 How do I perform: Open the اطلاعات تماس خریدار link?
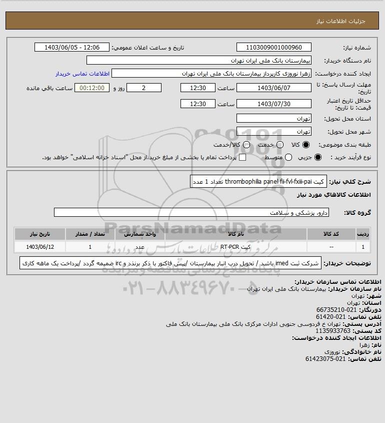click(x=82, y=74)
